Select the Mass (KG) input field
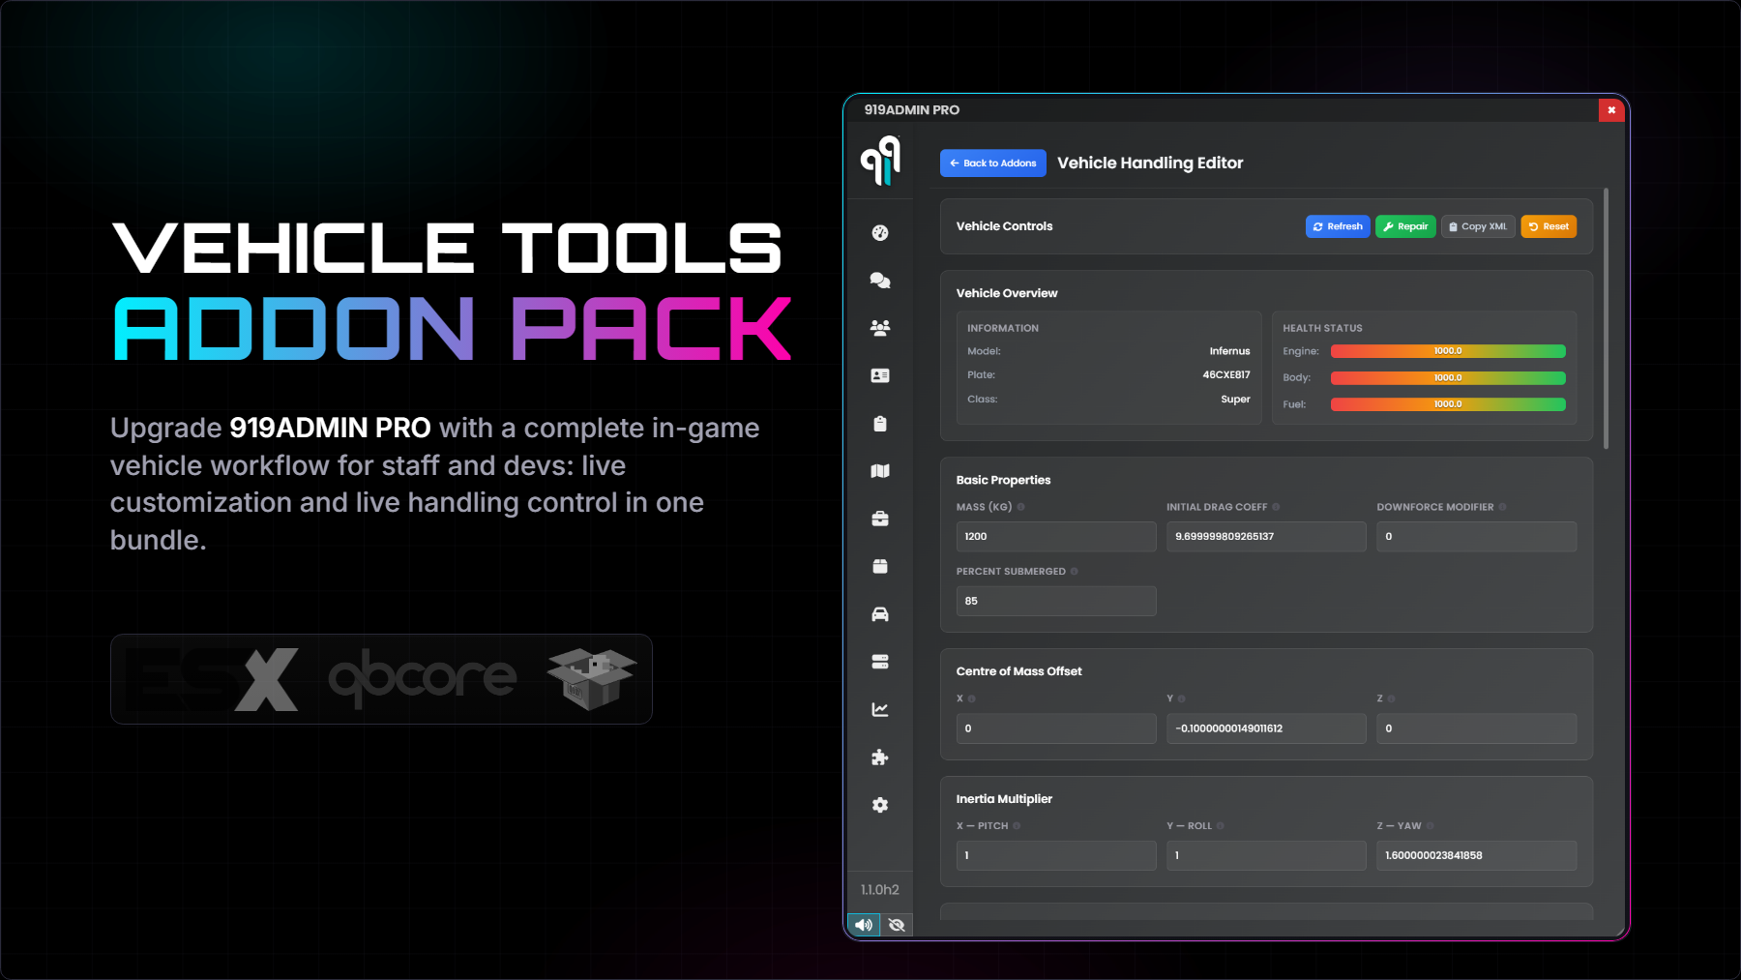This screenshot has width=1741, height=980. coord(1055,536)
